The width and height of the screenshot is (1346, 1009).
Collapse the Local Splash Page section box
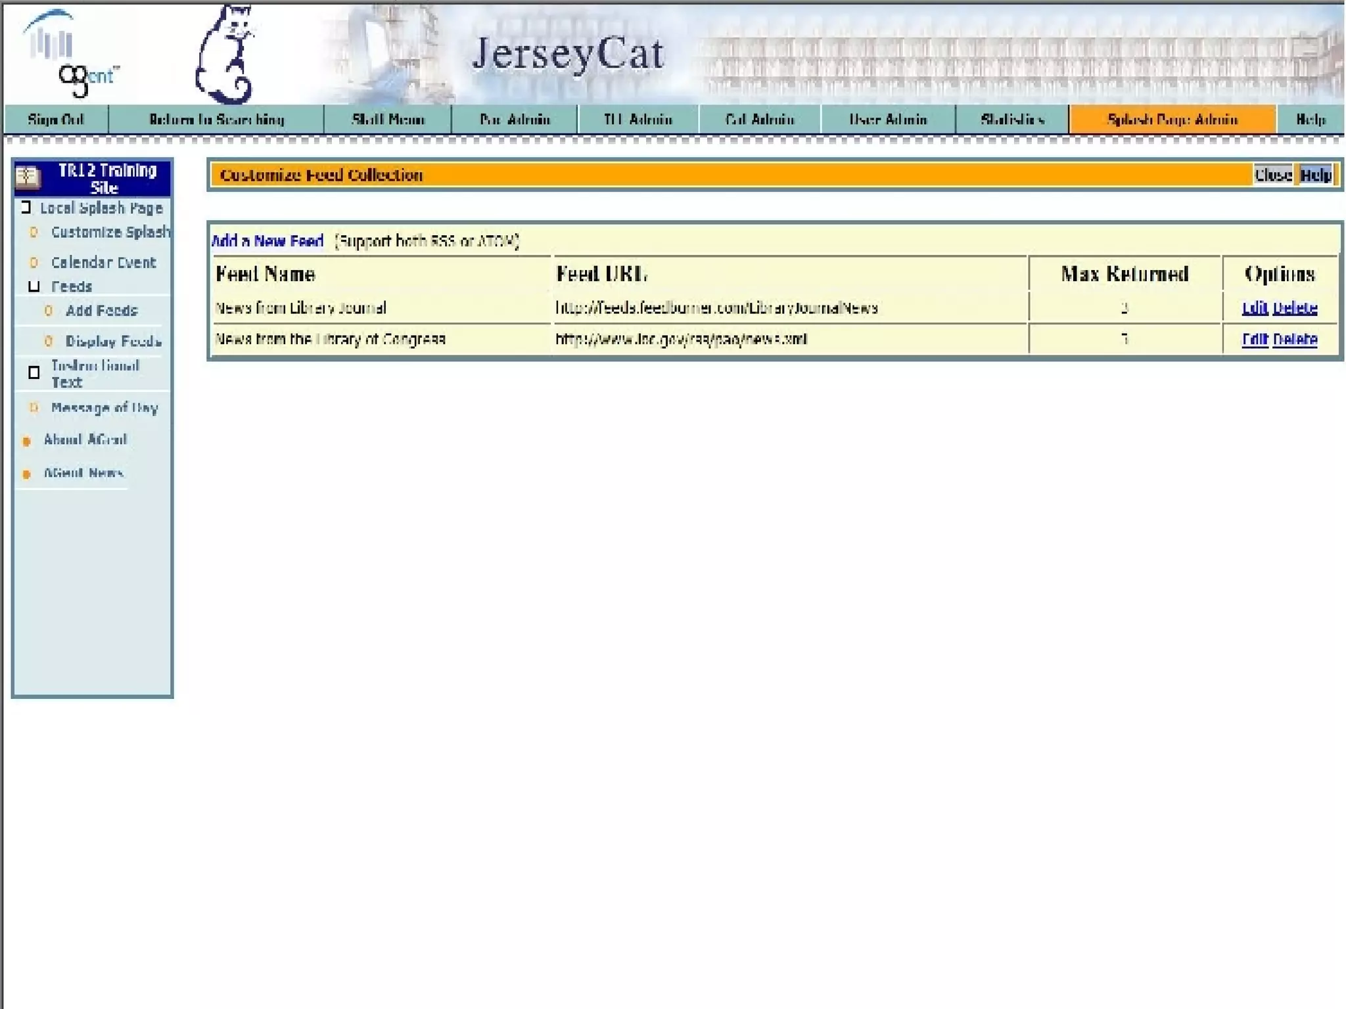pyautogui.click(x=26, y=208)
